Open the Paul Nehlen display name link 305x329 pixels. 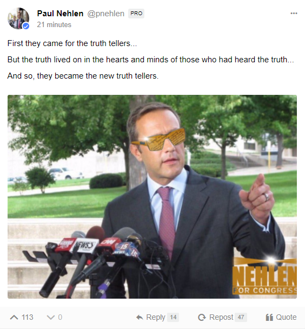[60, 14]
